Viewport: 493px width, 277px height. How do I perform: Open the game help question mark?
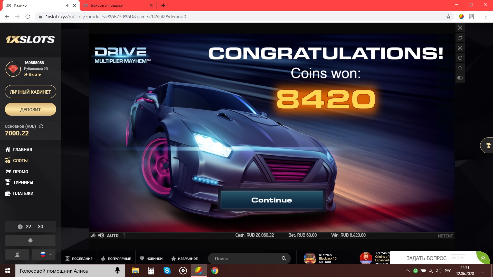(124, 235)
